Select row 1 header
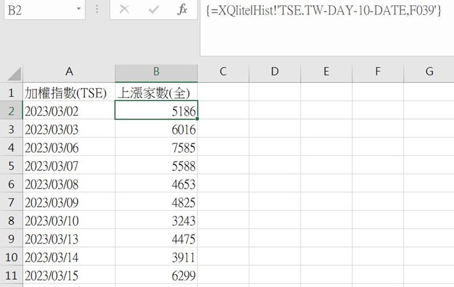 (11, 92)
